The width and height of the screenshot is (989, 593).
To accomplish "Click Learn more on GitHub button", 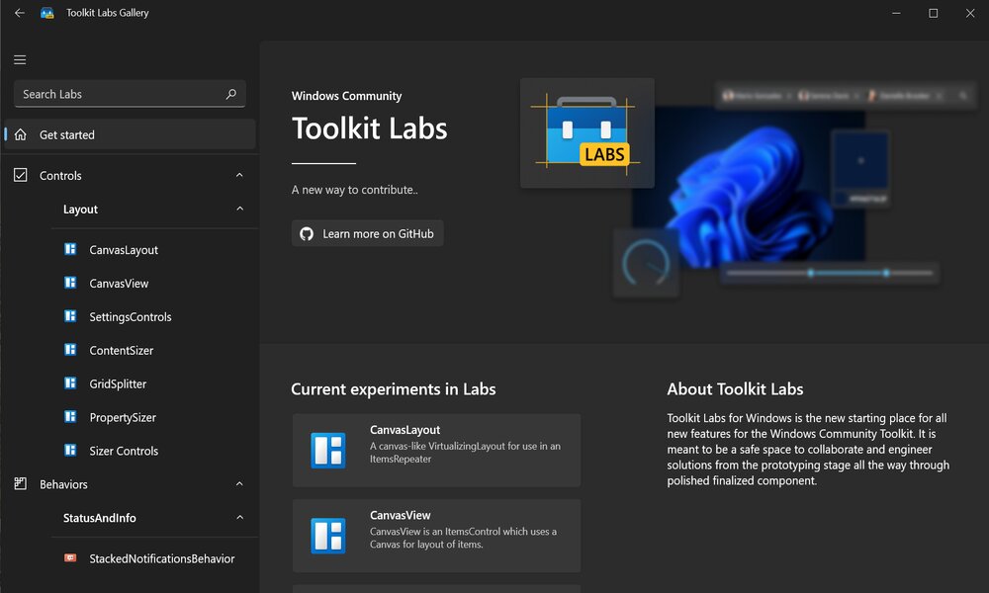I will click(x=368, y=233).
